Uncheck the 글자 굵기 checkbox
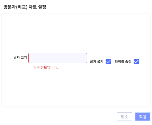Screen dimensions: 152x125 [x=108, y=61]
